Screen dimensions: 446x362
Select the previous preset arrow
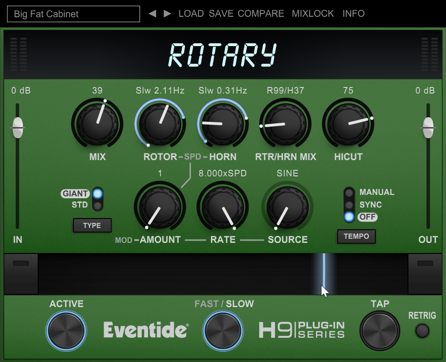click(x=152, y=13)
